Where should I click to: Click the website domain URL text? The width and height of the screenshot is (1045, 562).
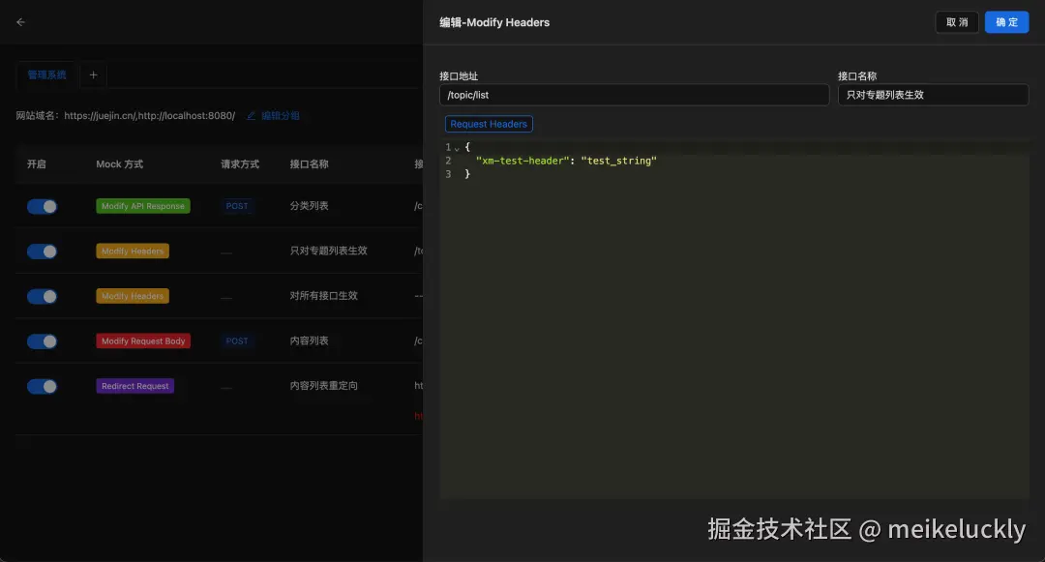click(149, 116)
